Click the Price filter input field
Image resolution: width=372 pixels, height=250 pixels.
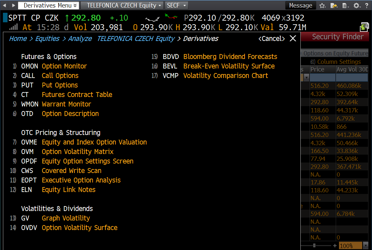[x=323, y=78]
